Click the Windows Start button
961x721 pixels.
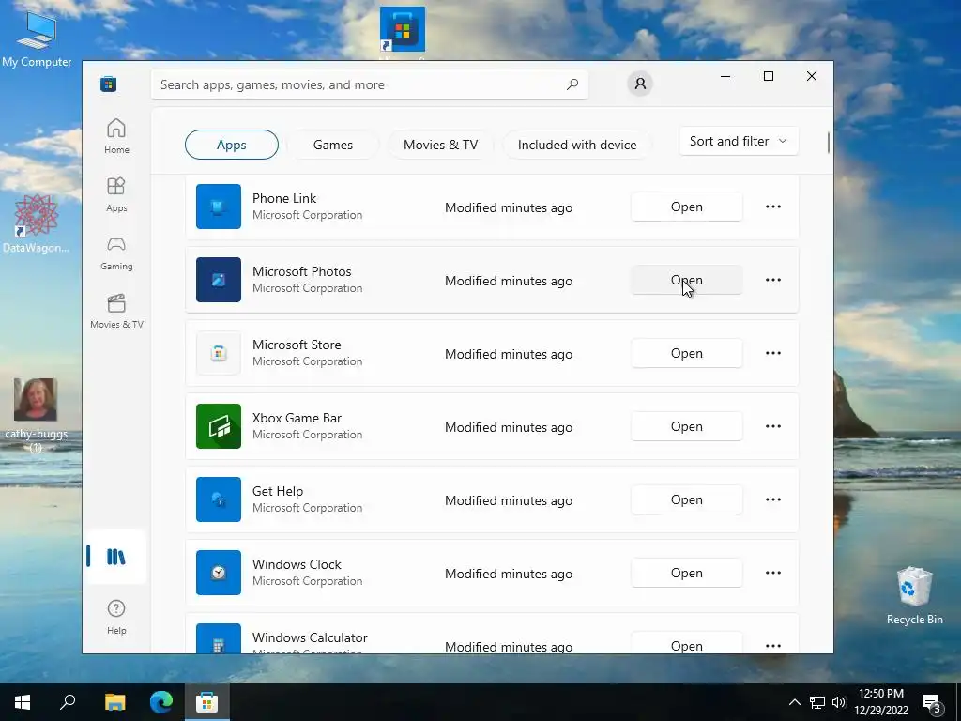tap(23, 702)
